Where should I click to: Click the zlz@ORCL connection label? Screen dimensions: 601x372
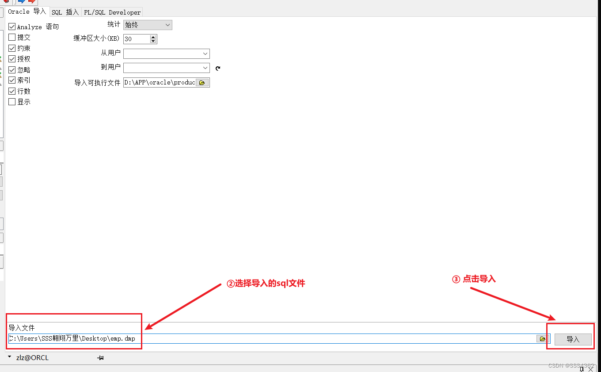point(32,358)
